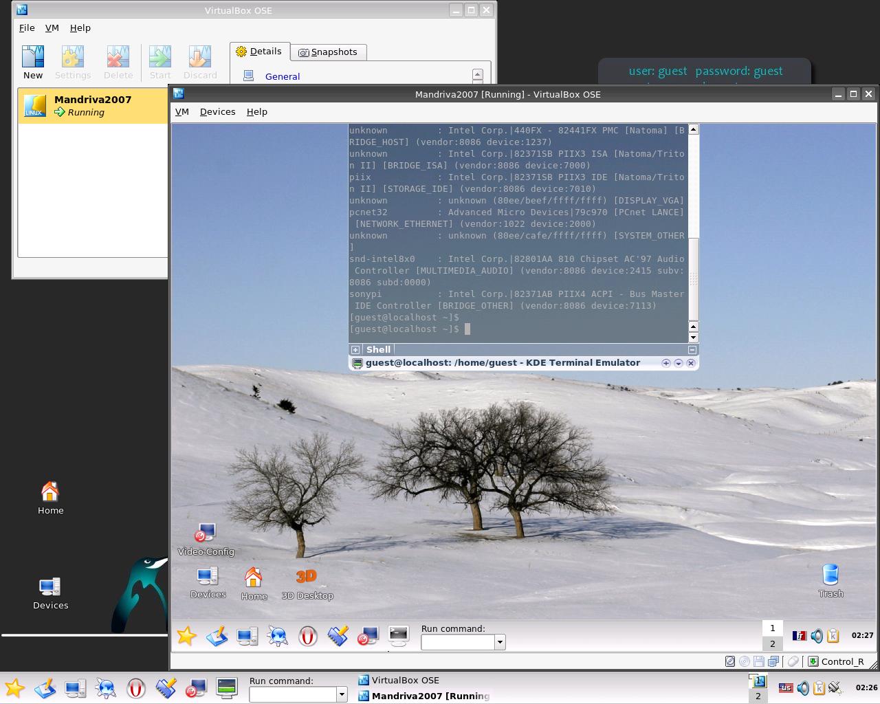
Task: Launch the guest panel terminal icon
Action: pos(399,635)
